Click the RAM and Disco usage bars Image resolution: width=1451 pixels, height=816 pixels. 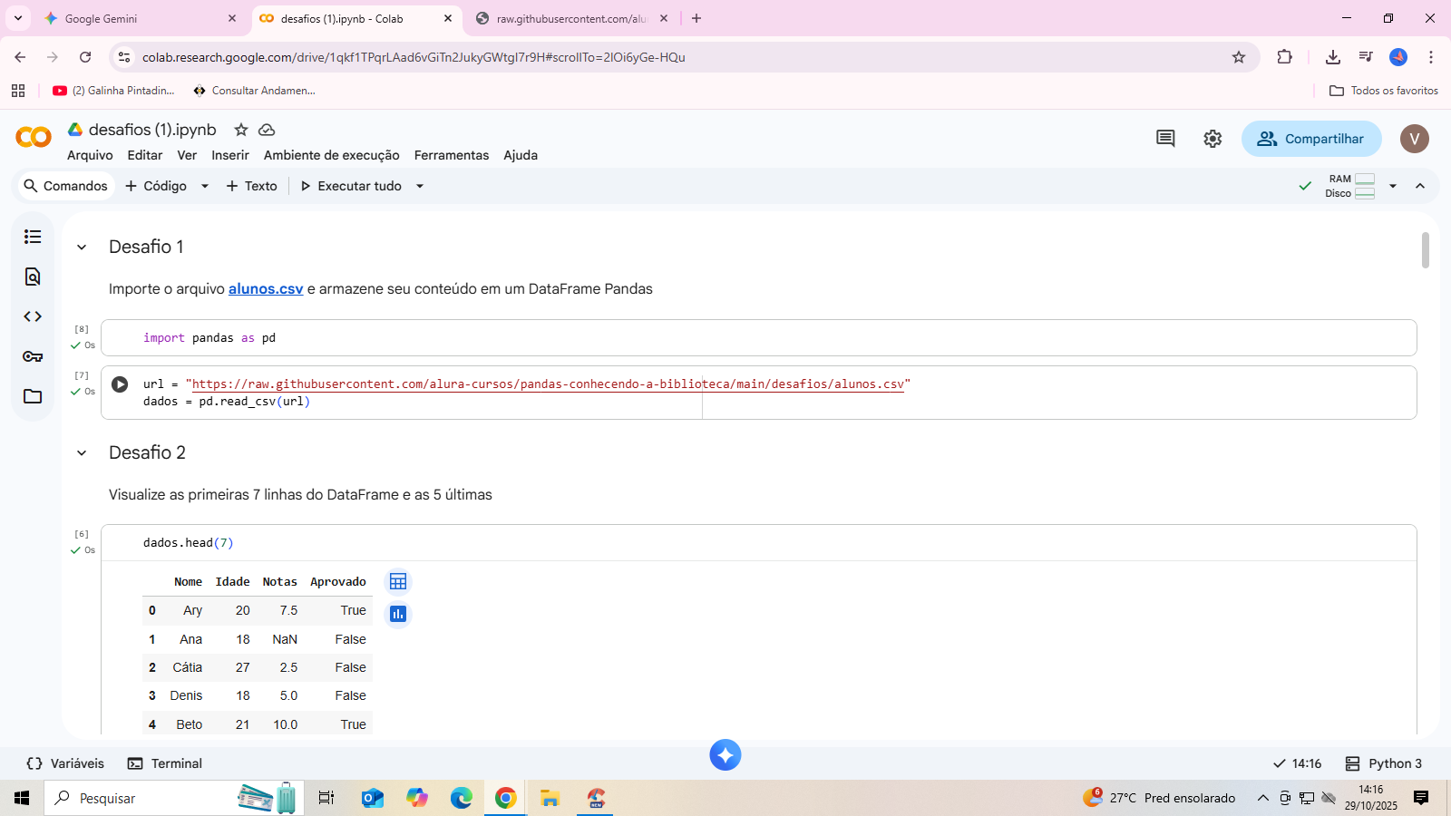coord(1350,186)
